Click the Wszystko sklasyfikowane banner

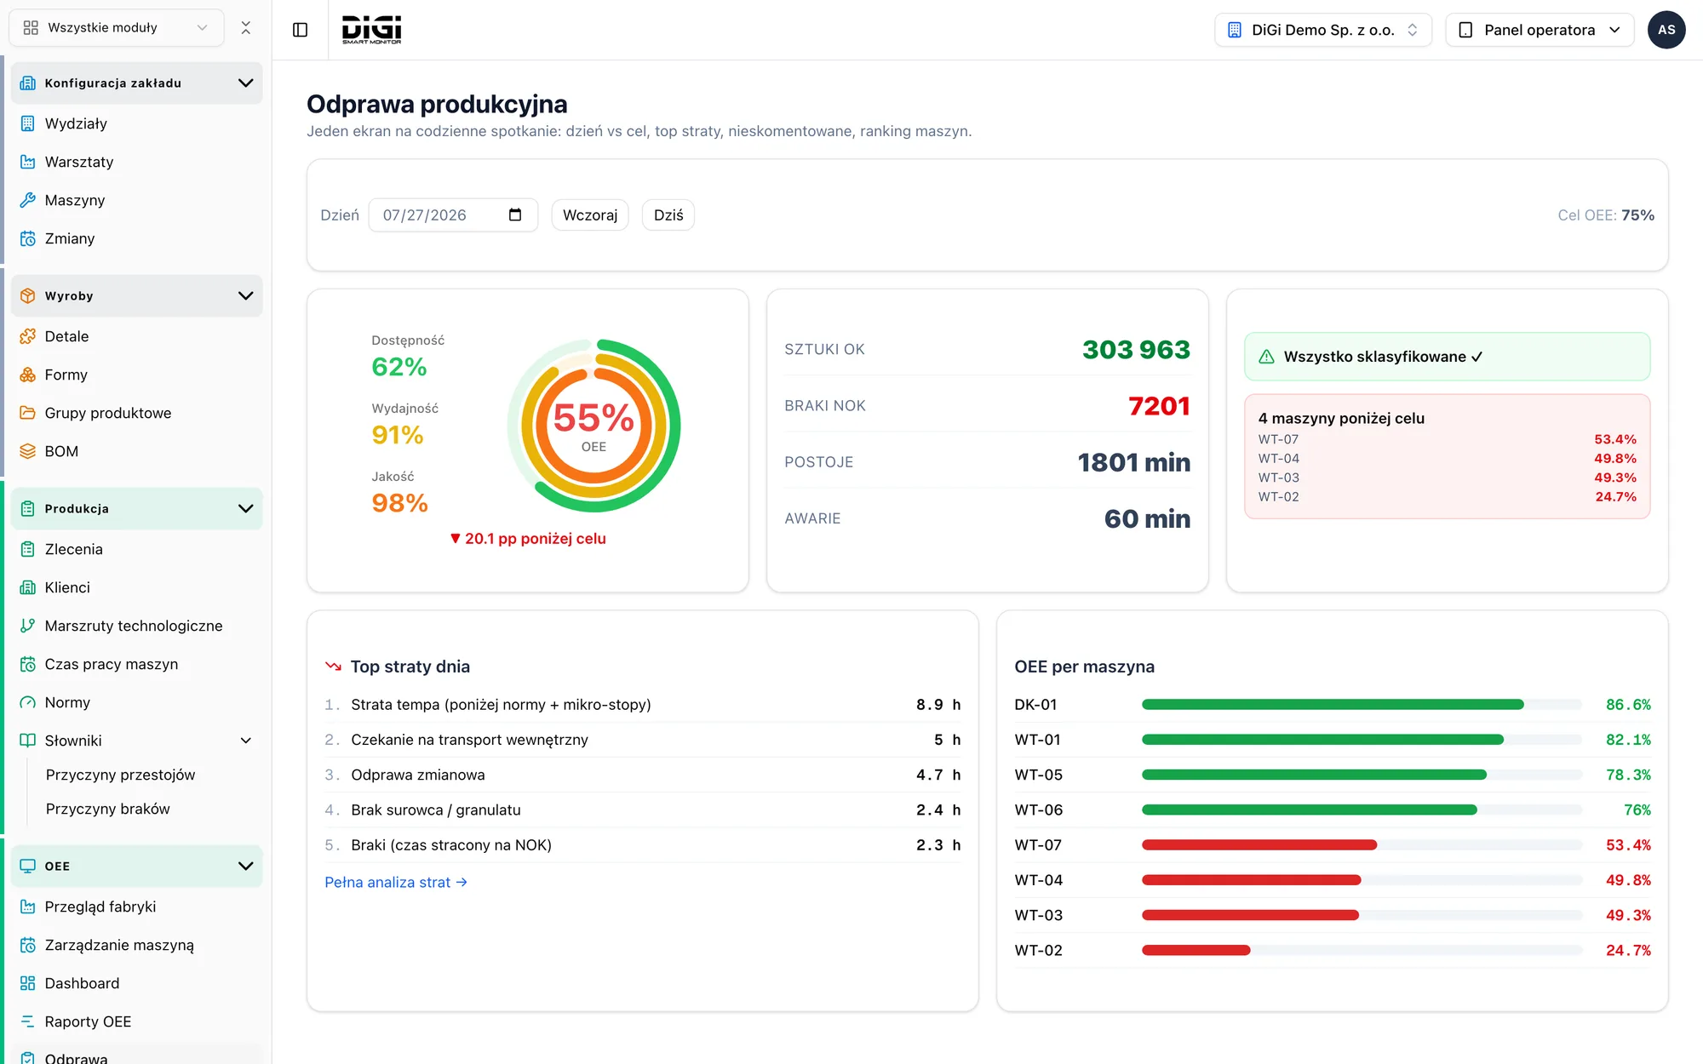(x=1447, y=357)
